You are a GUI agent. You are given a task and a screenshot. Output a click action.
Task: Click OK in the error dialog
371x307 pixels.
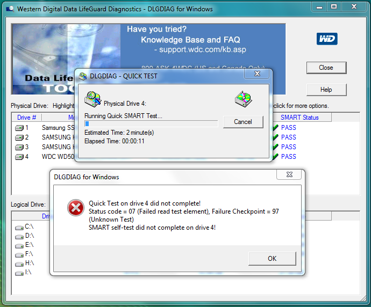(272, 259)
